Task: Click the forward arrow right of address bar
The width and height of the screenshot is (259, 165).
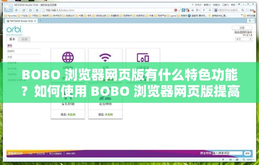Action: pyautogui.click(x=210, y=10)
